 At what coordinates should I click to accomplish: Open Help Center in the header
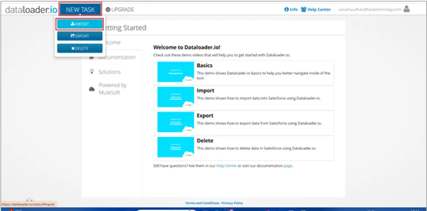316,10
